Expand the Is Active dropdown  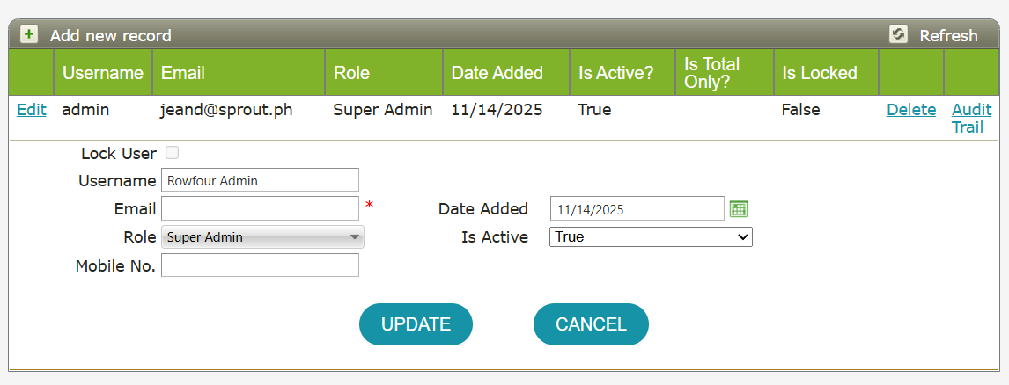(651, 237)
